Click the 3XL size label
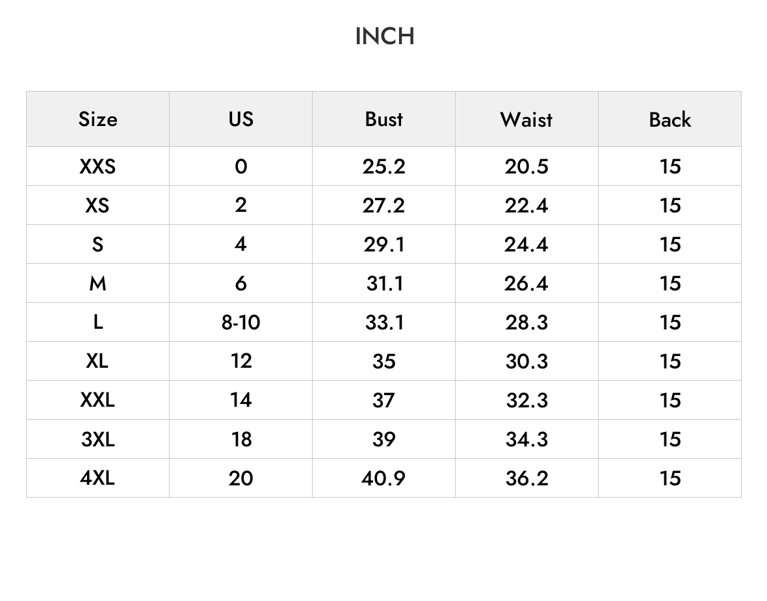Image resolution: width=767 pixels, height=601 pixels. click(x=98, y=439)
